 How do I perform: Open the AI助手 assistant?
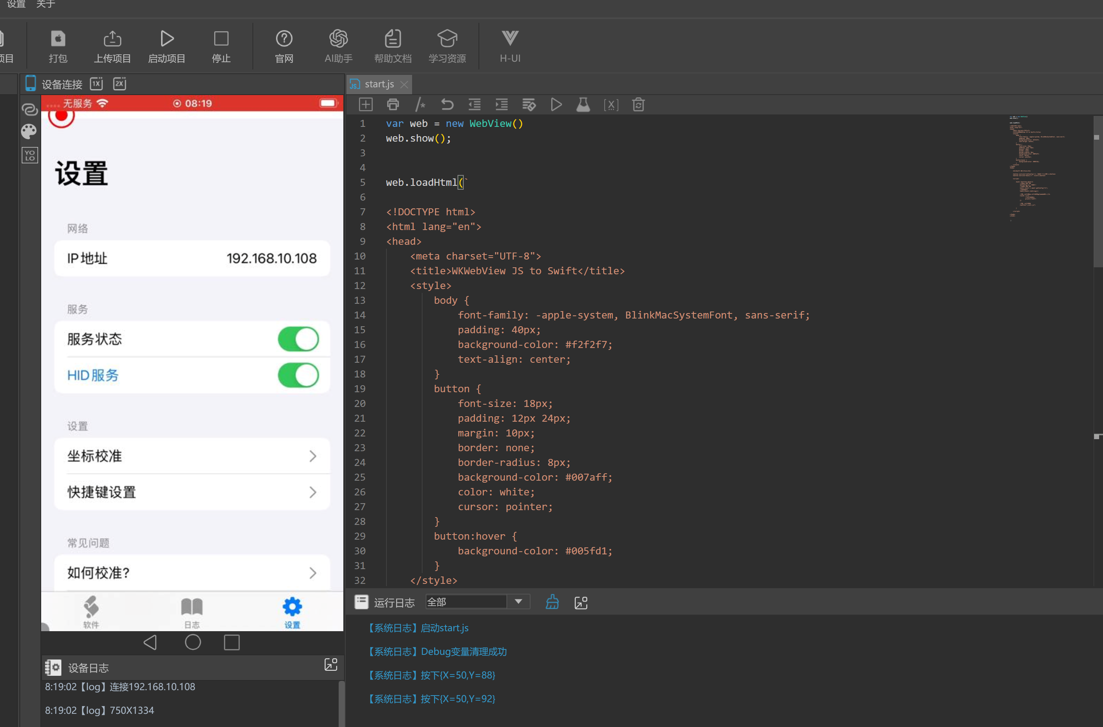(x=338, y=47)
